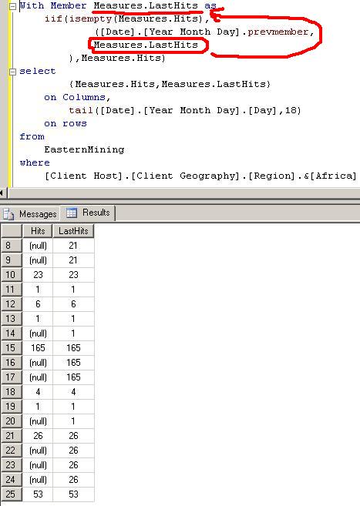Click the (null) Hits cell in row 8

38,246
